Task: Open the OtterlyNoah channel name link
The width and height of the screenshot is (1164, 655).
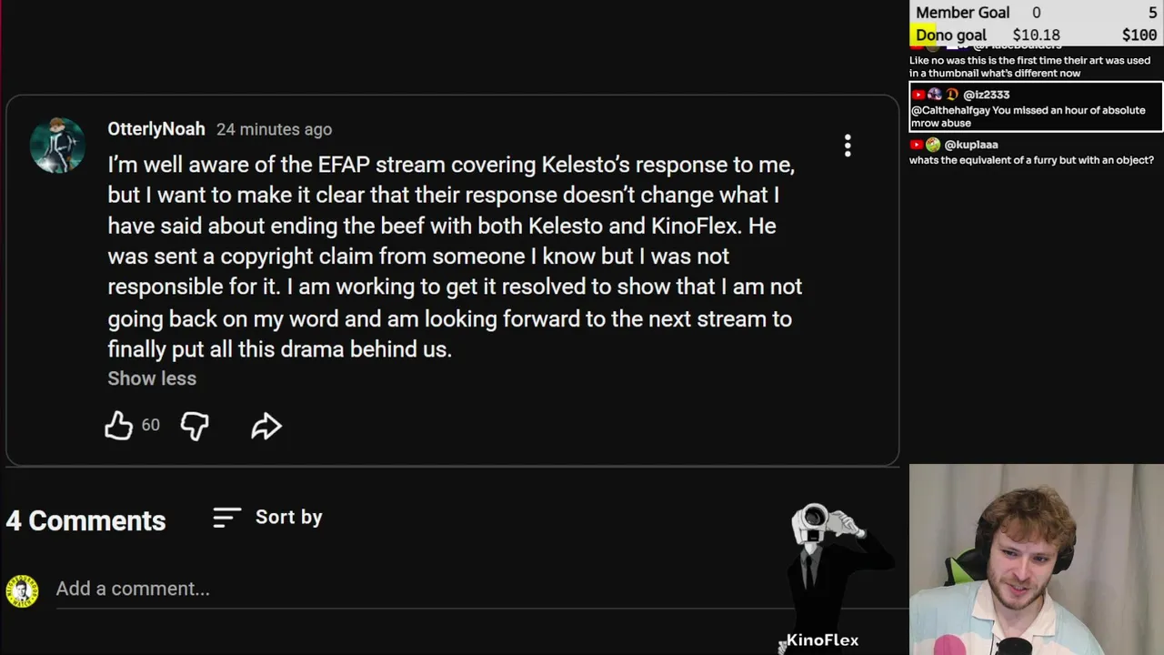Action: coord(156,129)
